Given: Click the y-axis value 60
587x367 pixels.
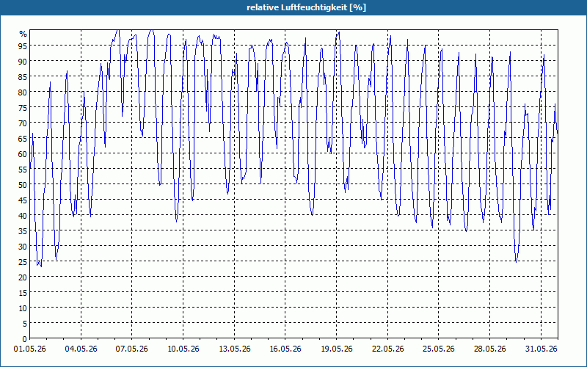Looking at the screenshot, I should coord(23,153).
